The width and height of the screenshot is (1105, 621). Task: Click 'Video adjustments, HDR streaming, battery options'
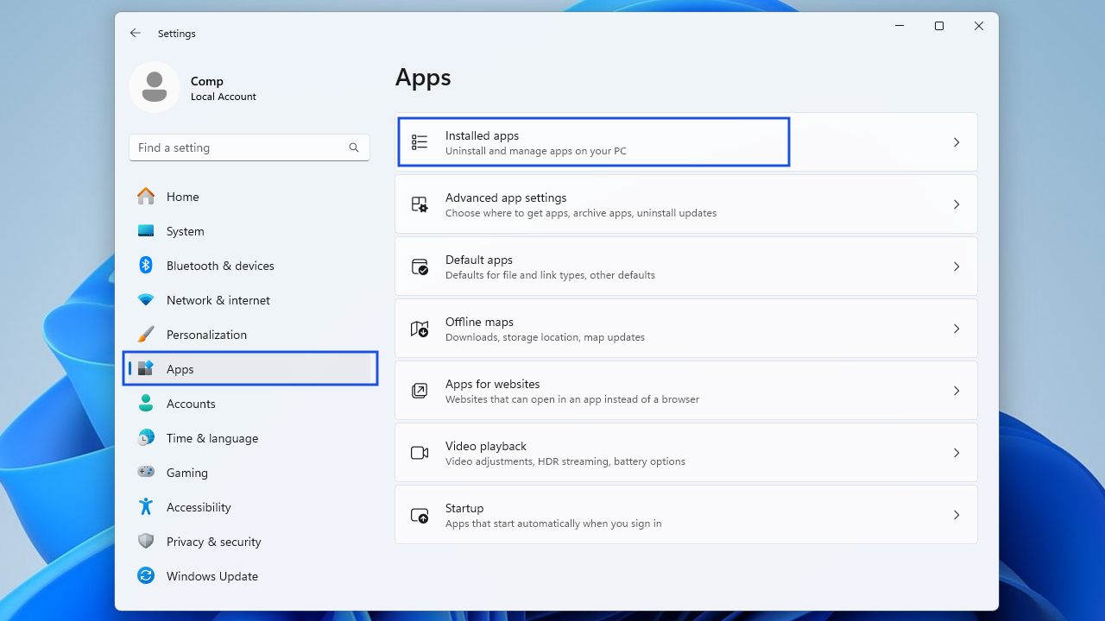pos(565,461)
